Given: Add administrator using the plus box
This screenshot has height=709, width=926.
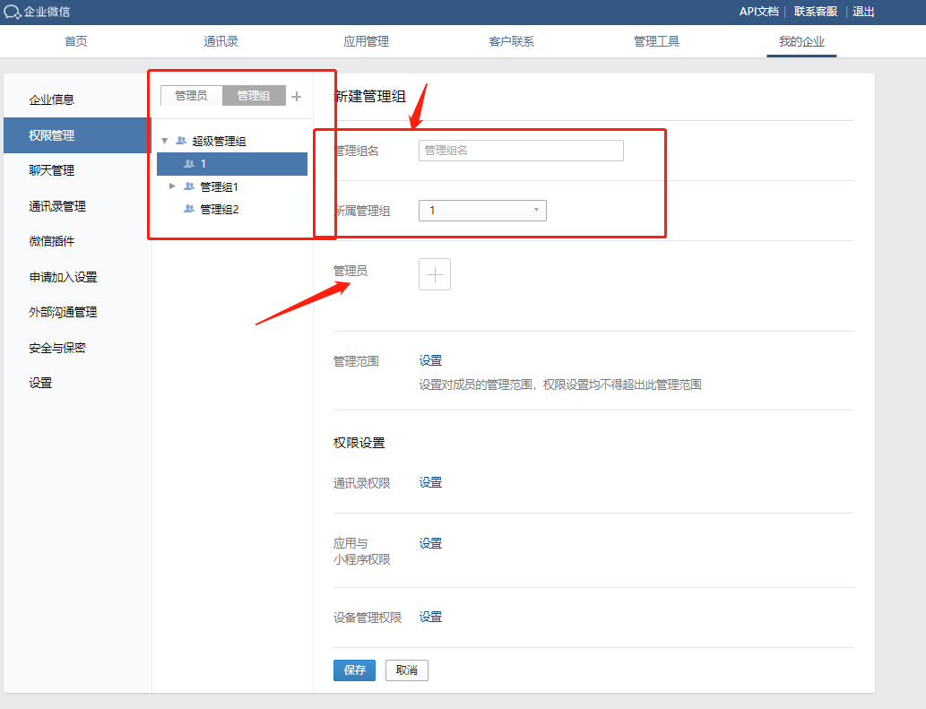Looking at the screenshot, I should click(435, 275).
